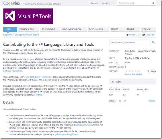The height and width of the screenshot is (139, 162).
Task: Click the Subscribe RSS icon
Action: tap(144, 35)
